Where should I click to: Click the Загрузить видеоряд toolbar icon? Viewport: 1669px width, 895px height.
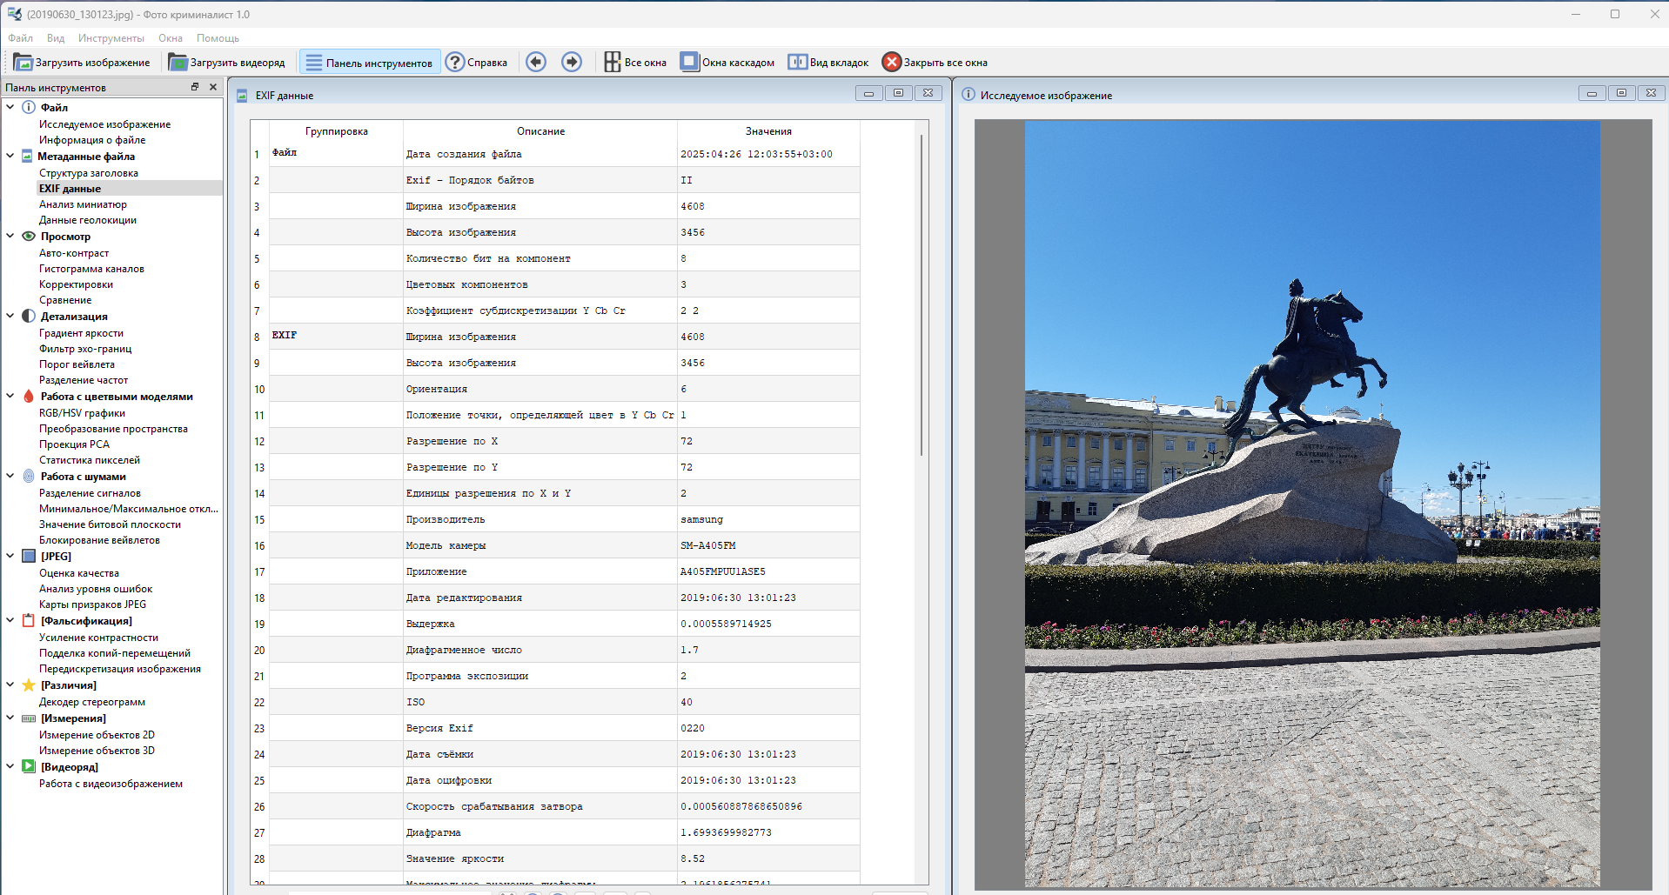pyautogui.click(x=178, y=62)
